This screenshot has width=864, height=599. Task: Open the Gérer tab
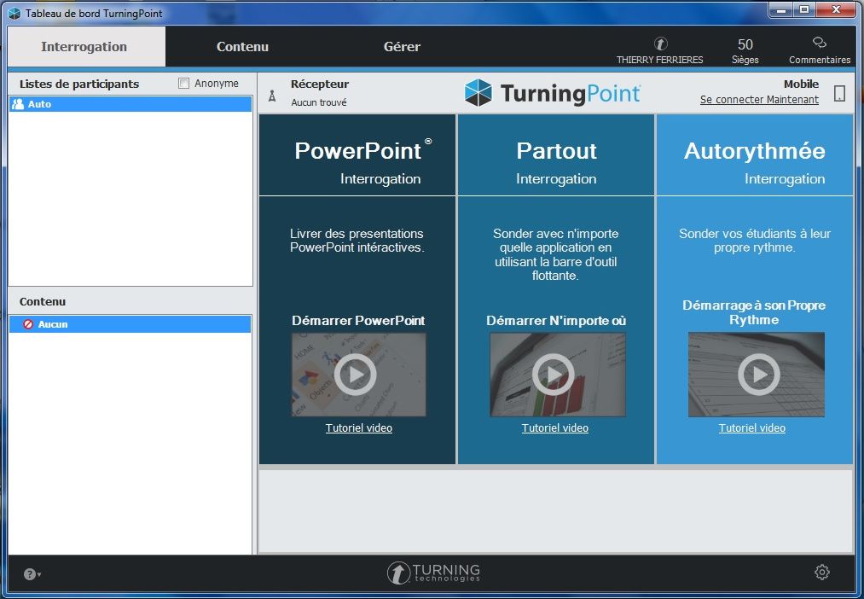click(402, 47)
